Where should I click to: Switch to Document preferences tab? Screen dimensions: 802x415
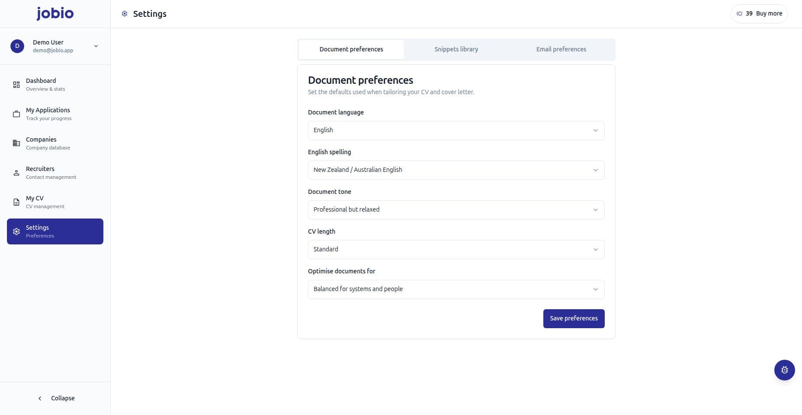(351, 49)
